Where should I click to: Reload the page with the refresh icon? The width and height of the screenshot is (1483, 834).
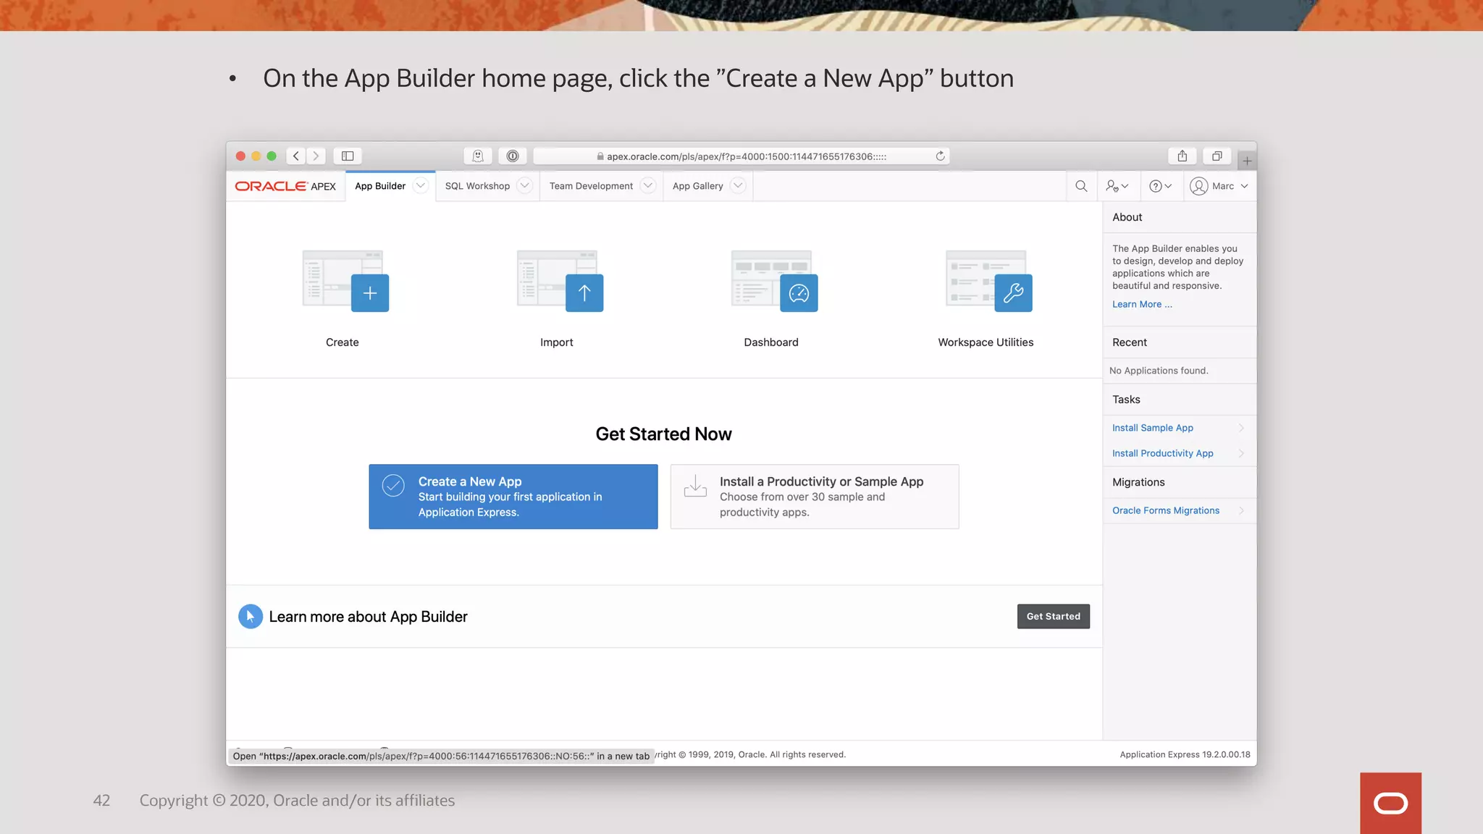pos(940,156)
